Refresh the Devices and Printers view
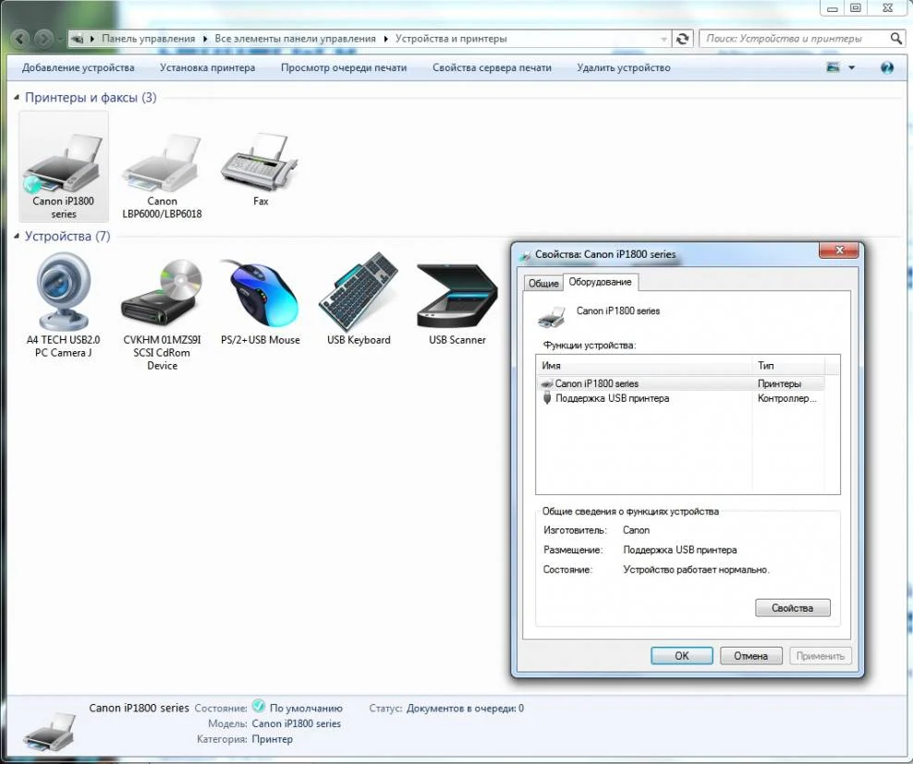 (682, 39)
